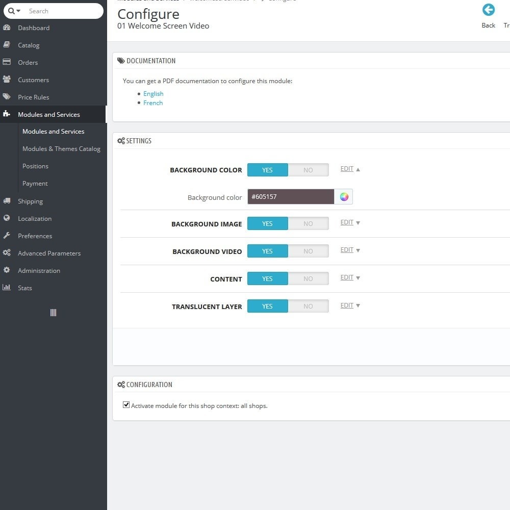Viewport: 510px width, 510px height.
Task: Set Translucent Layer to NO
Action: coord(308,307)
